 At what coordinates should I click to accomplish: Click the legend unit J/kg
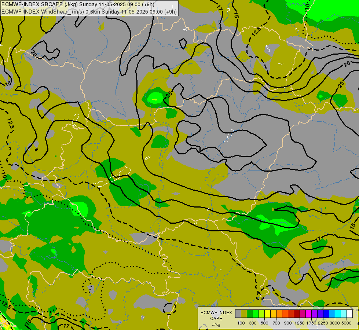(216, 324)
